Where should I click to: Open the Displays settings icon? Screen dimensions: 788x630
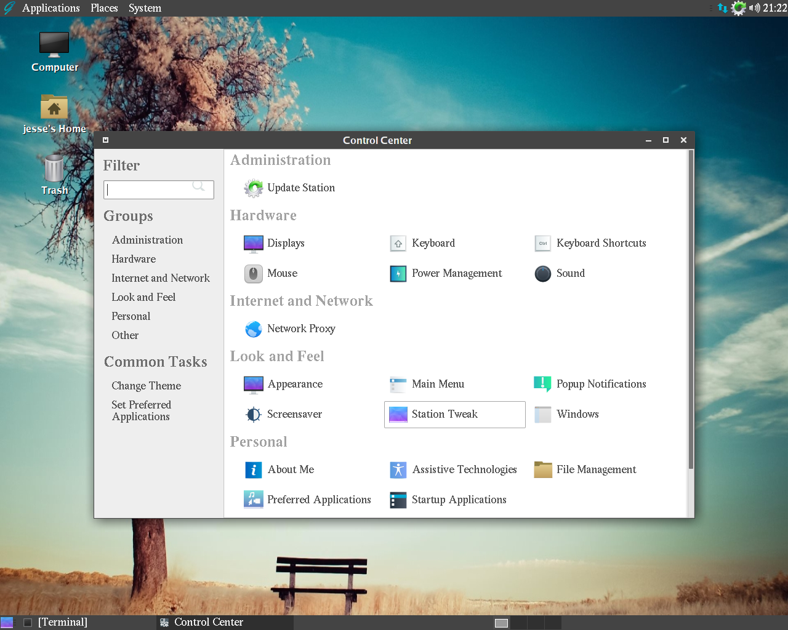pyautogui.click(x=253, y=243)
